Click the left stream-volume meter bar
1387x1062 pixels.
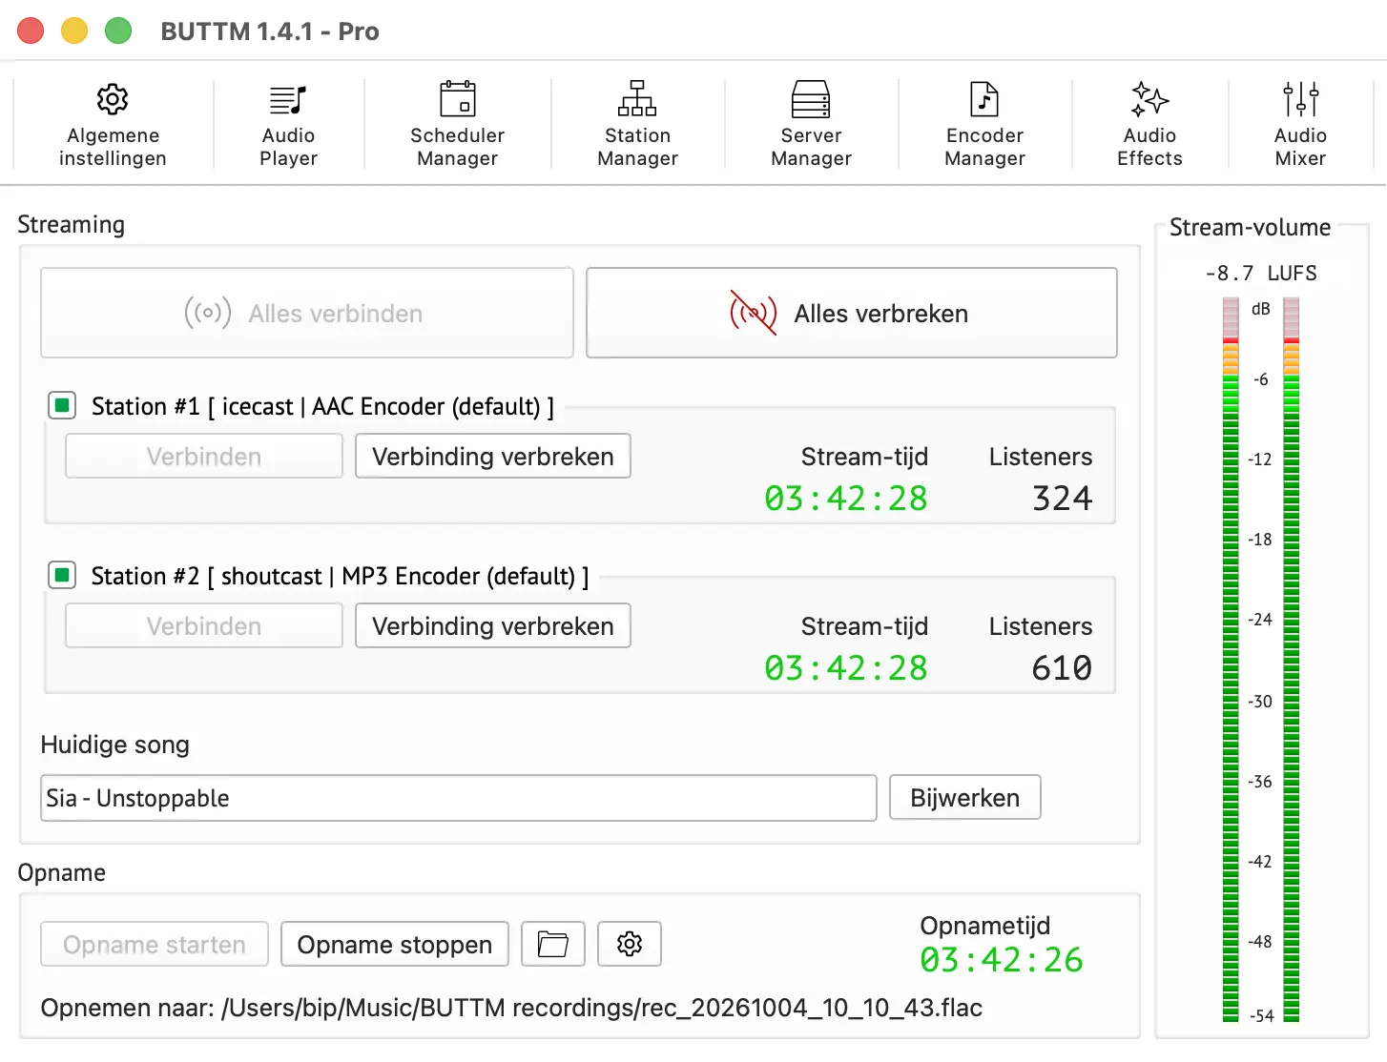tap(1231, 660)
